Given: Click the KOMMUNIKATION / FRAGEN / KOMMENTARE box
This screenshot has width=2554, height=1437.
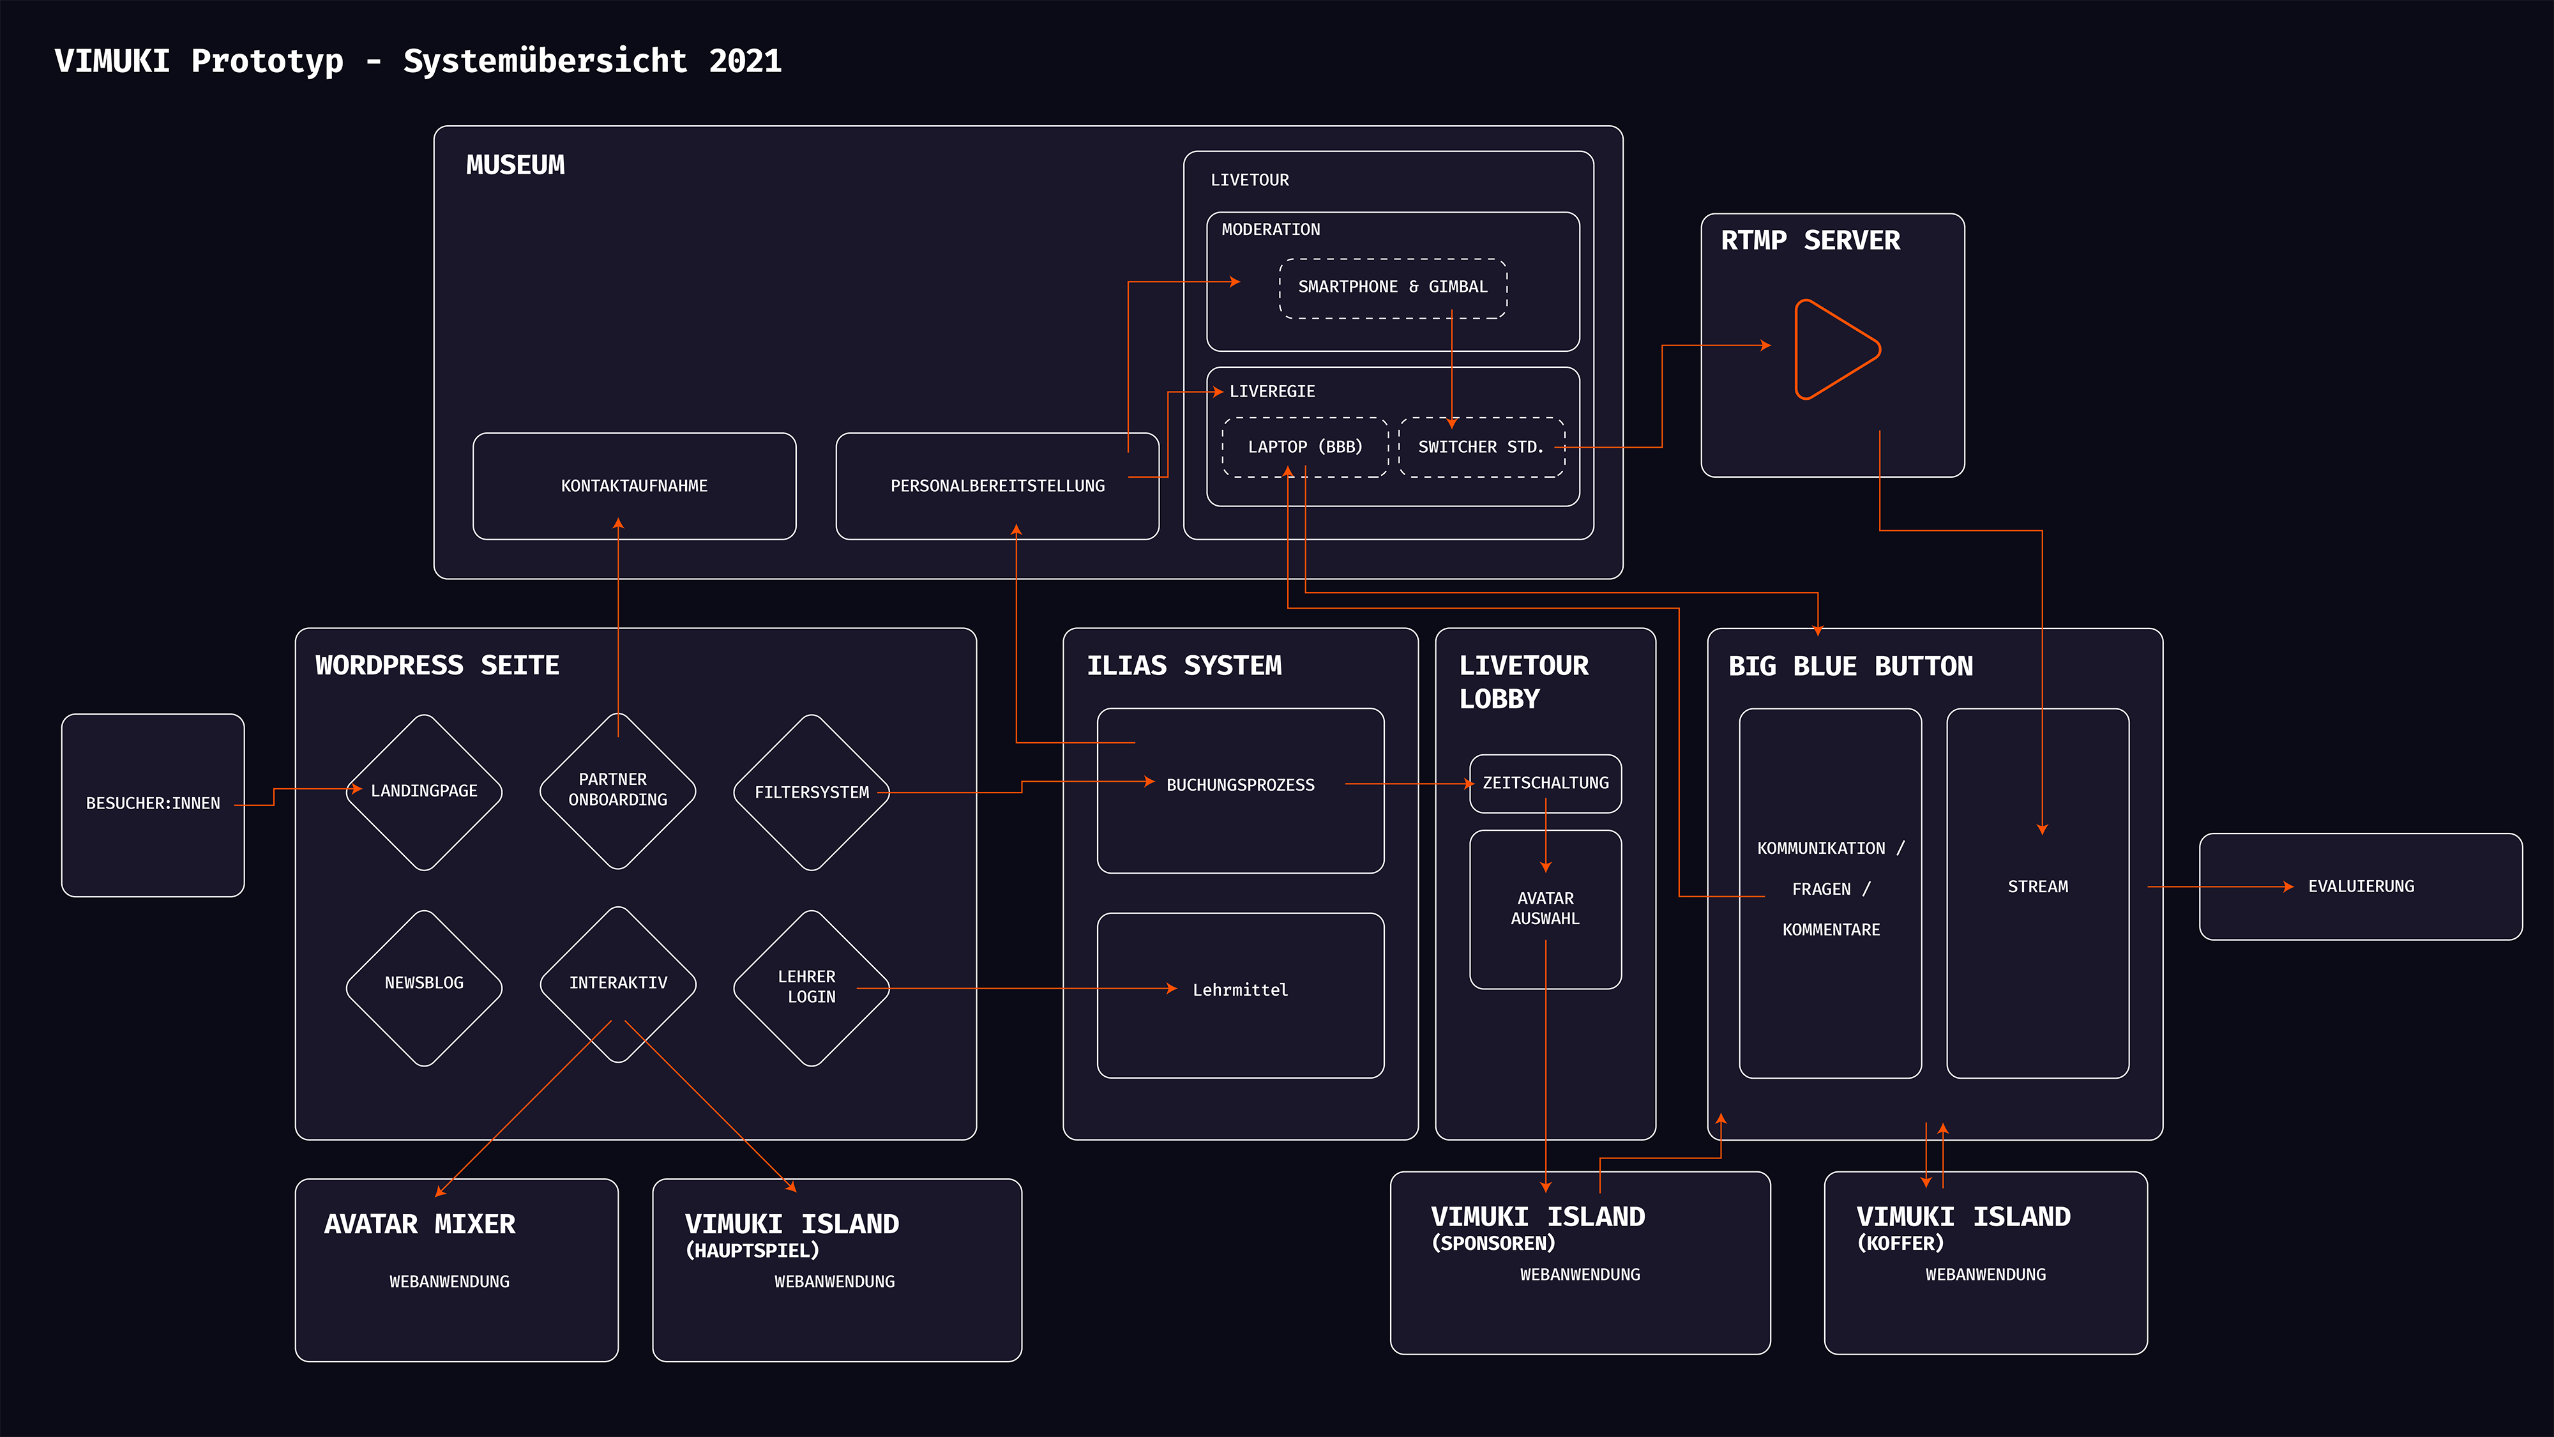Looking at the screenshot, I should point(1830,893).
